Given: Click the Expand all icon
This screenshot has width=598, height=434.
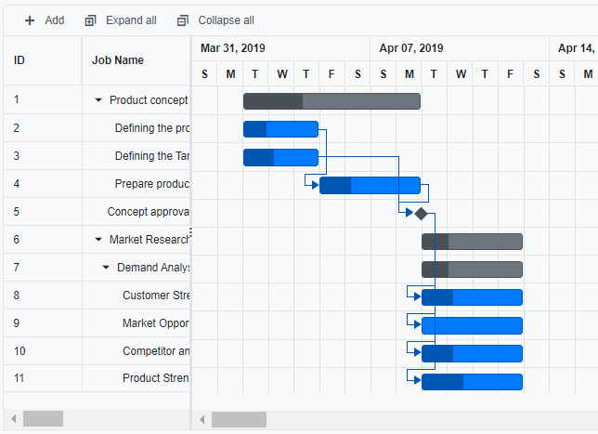Looking at the screenshot, I should 90,20.
